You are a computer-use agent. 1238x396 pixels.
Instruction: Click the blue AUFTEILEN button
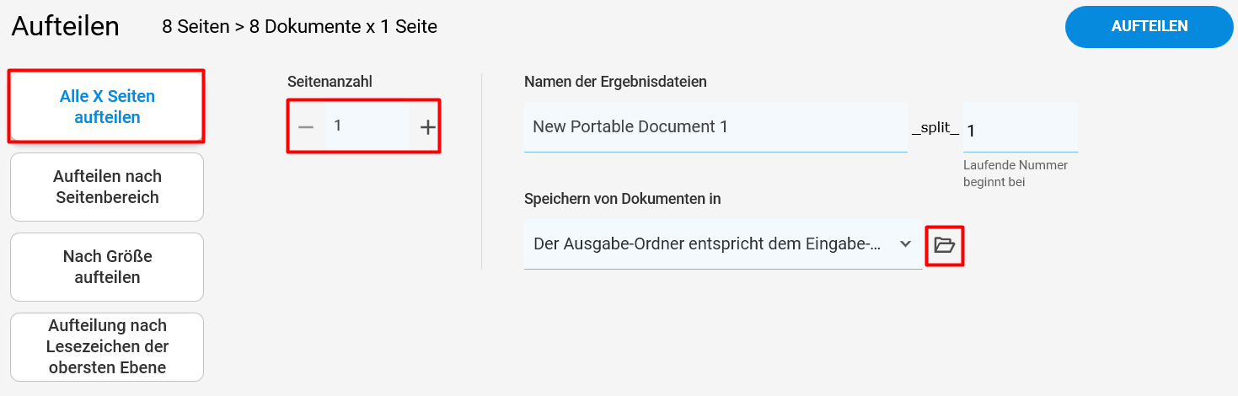pyautogui.click(x=1150, y=27)
